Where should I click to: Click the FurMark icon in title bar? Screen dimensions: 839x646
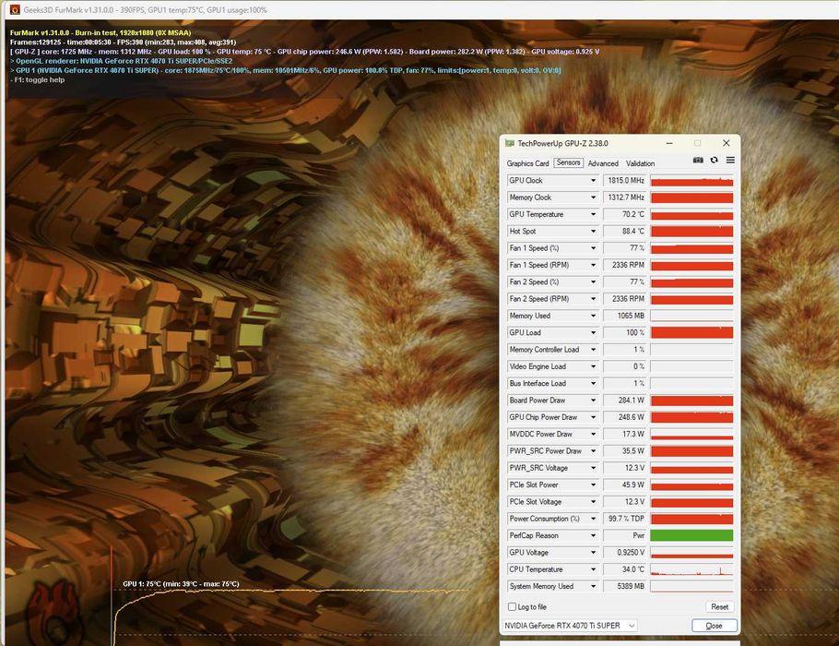point(15,9)
